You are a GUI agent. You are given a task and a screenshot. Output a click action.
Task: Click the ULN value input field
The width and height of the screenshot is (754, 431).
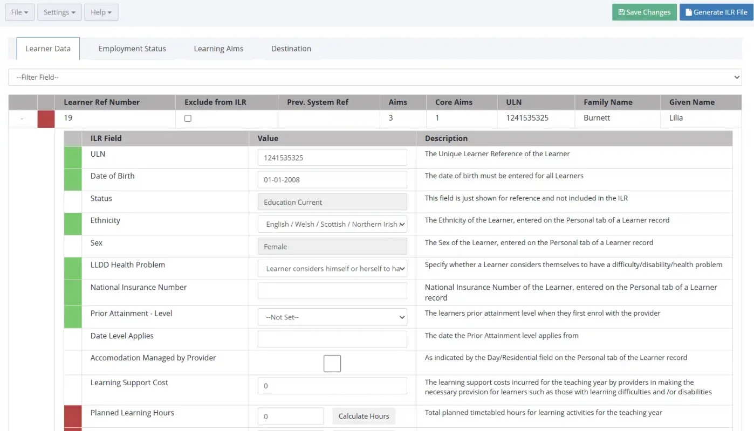pos(332,158)
